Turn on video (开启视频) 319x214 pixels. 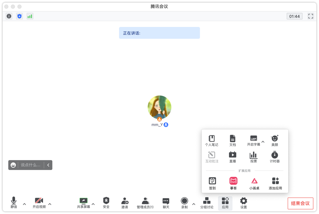39,203
